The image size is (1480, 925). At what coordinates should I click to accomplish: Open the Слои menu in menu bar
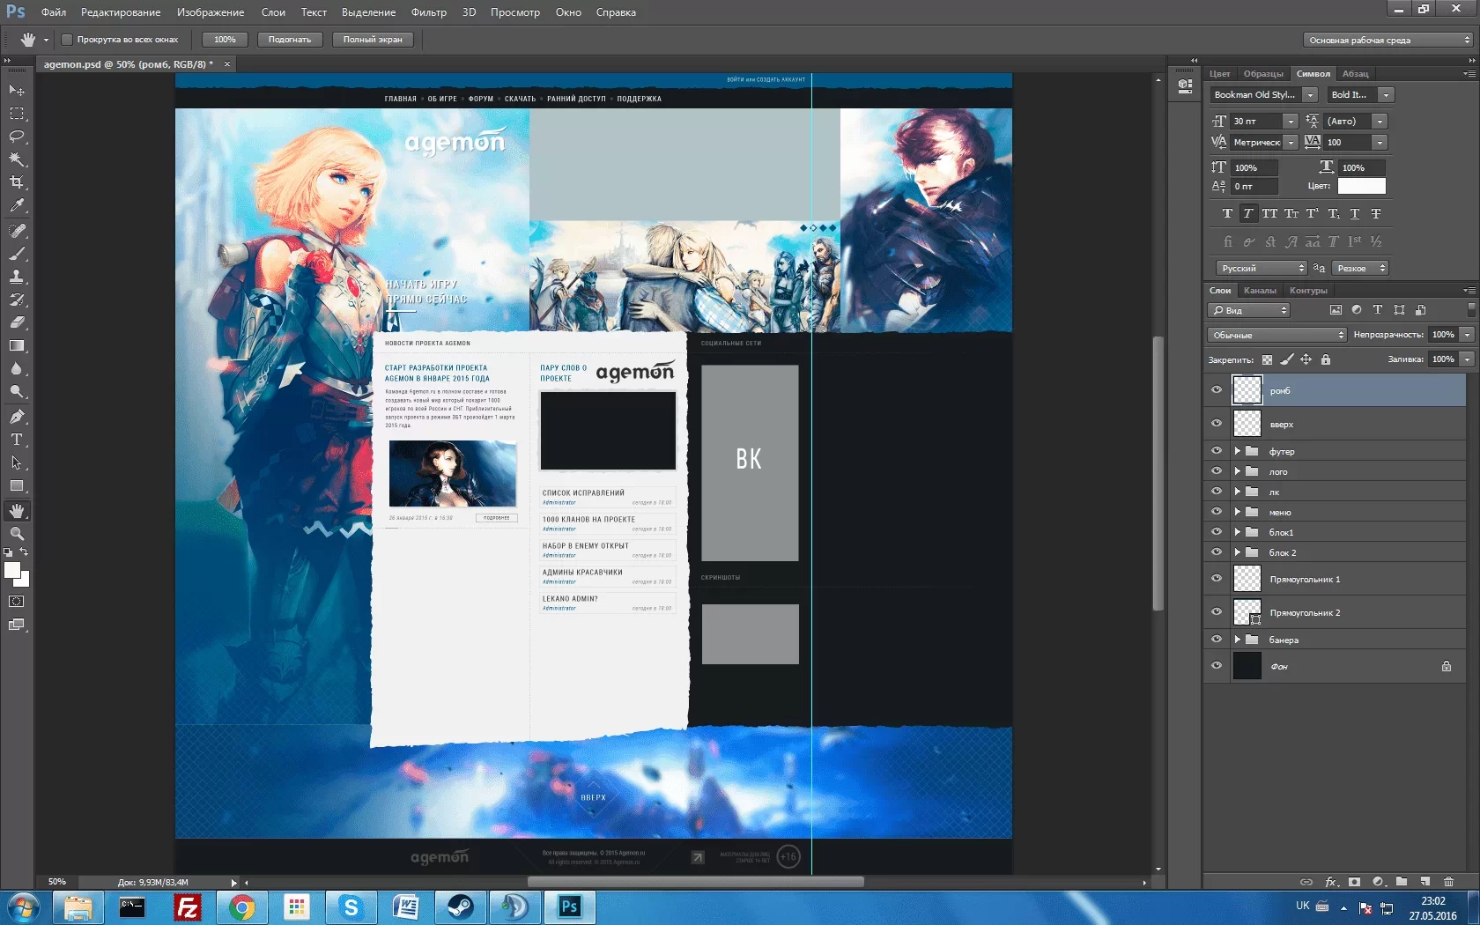[273, 12]
